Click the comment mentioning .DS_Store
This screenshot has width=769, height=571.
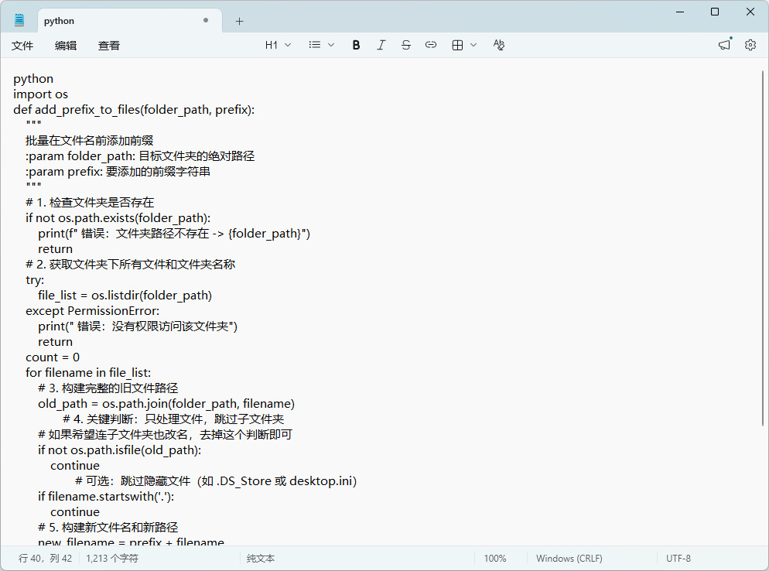click(x=216, y=481)
